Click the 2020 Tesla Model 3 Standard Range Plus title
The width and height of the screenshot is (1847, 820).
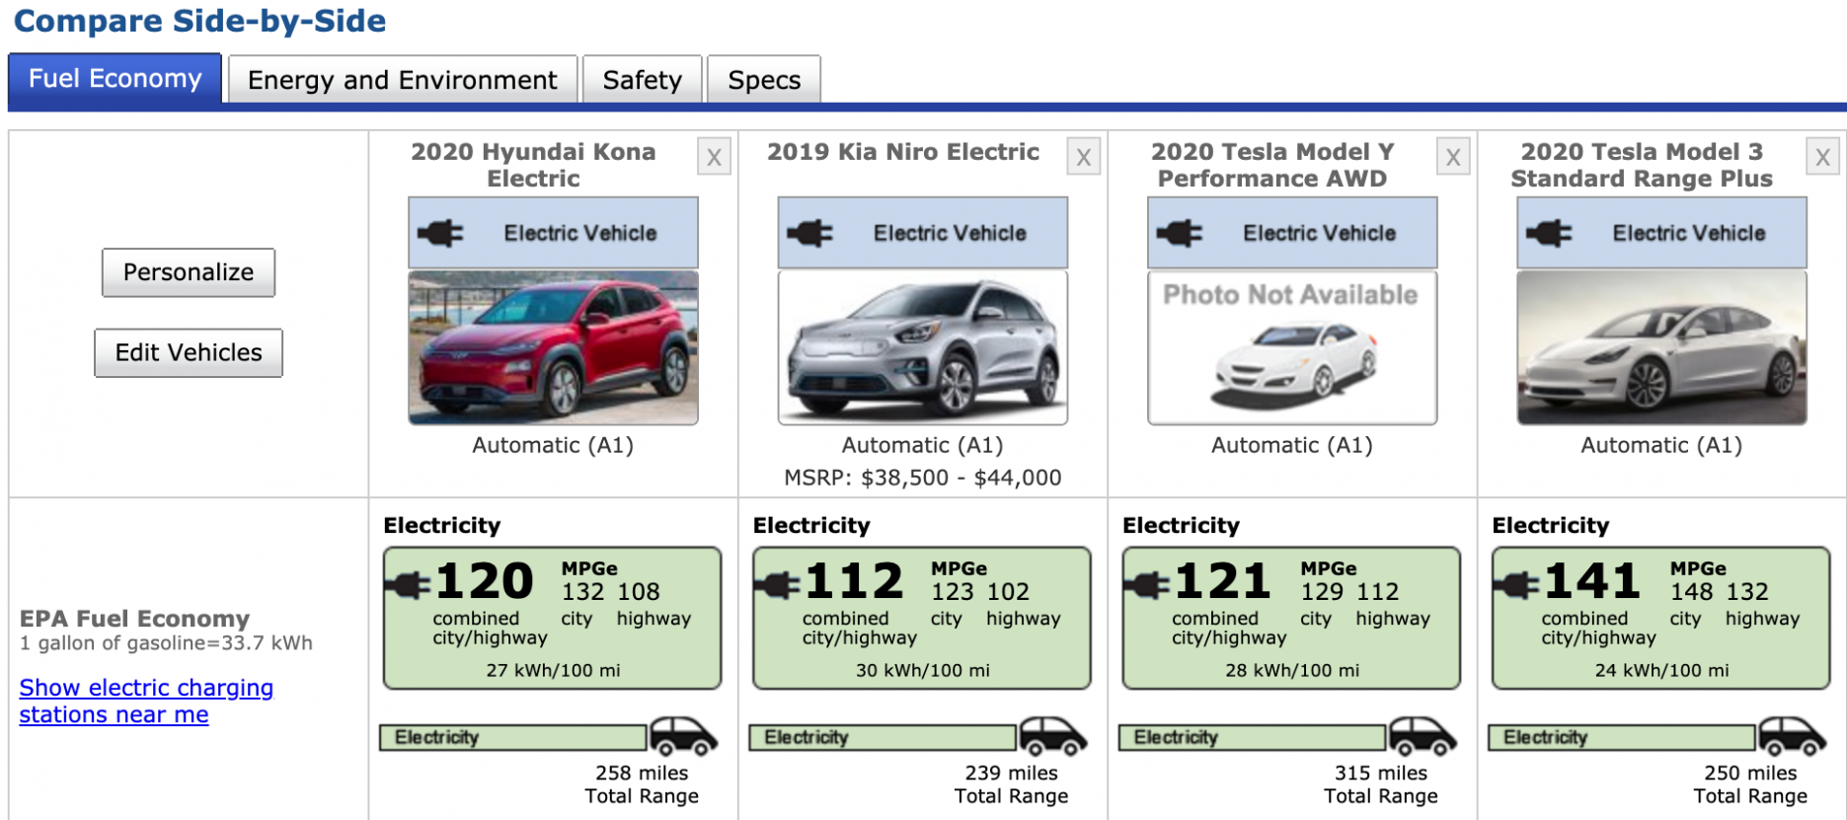(x=1642, y=165)
